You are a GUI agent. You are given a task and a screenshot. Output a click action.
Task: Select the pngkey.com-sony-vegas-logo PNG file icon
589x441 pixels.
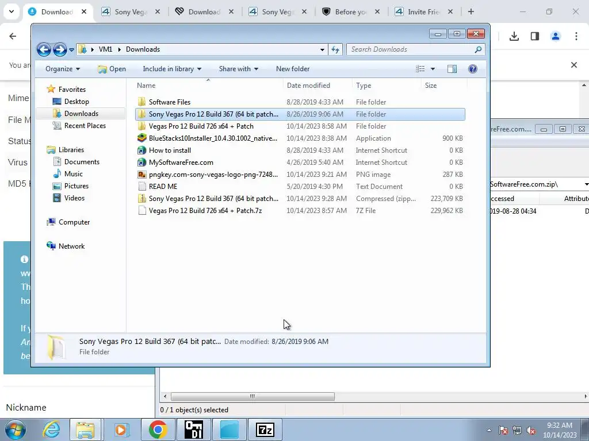tap(141, 175)
